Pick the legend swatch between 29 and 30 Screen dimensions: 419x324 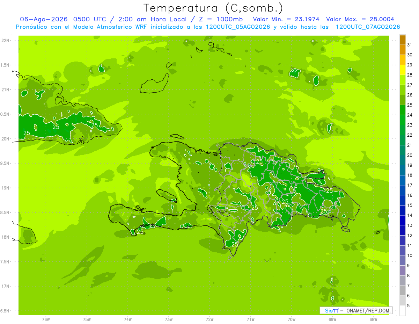click(x=403, y=60)
